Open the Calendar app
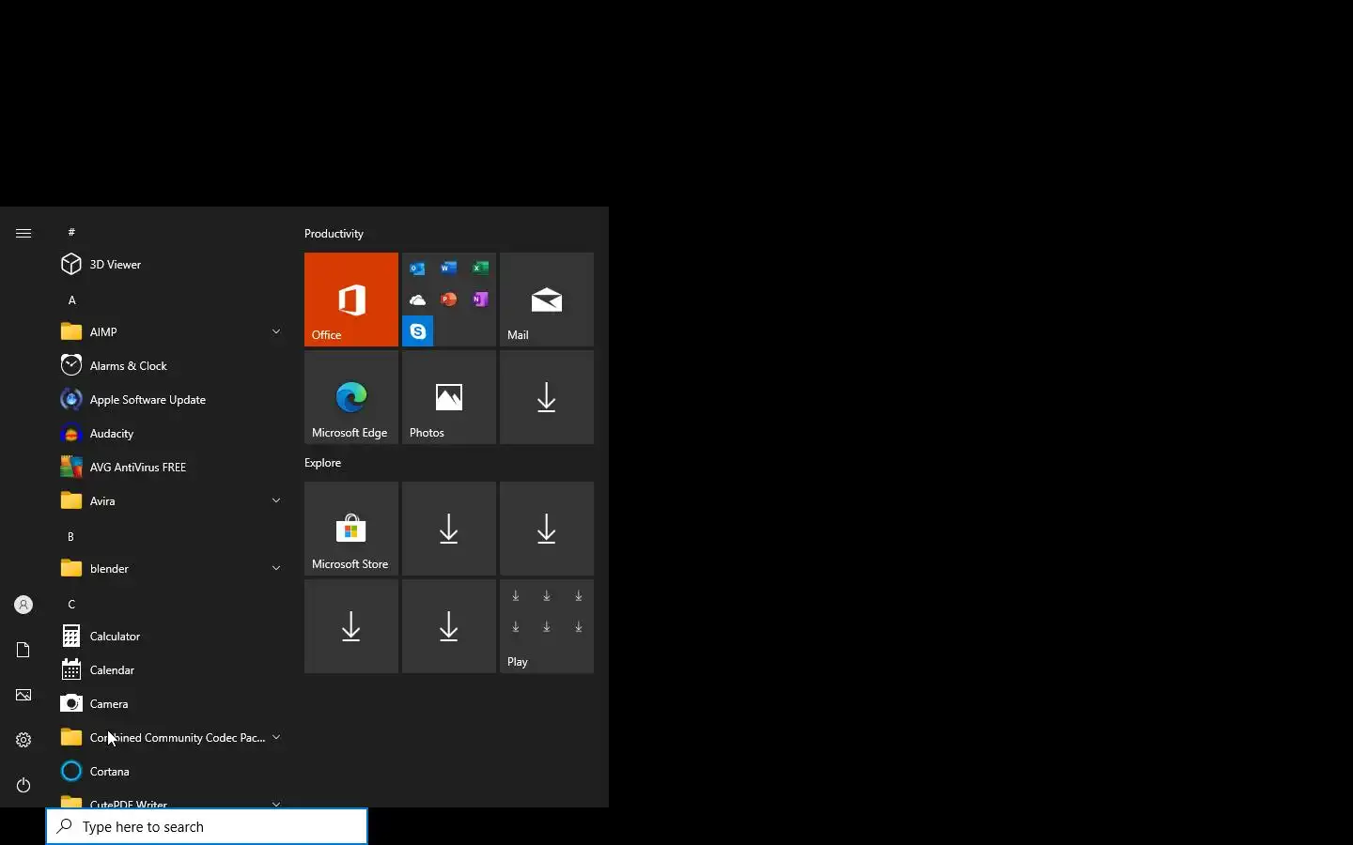1353x845 pixels. [x=169, y=670]
